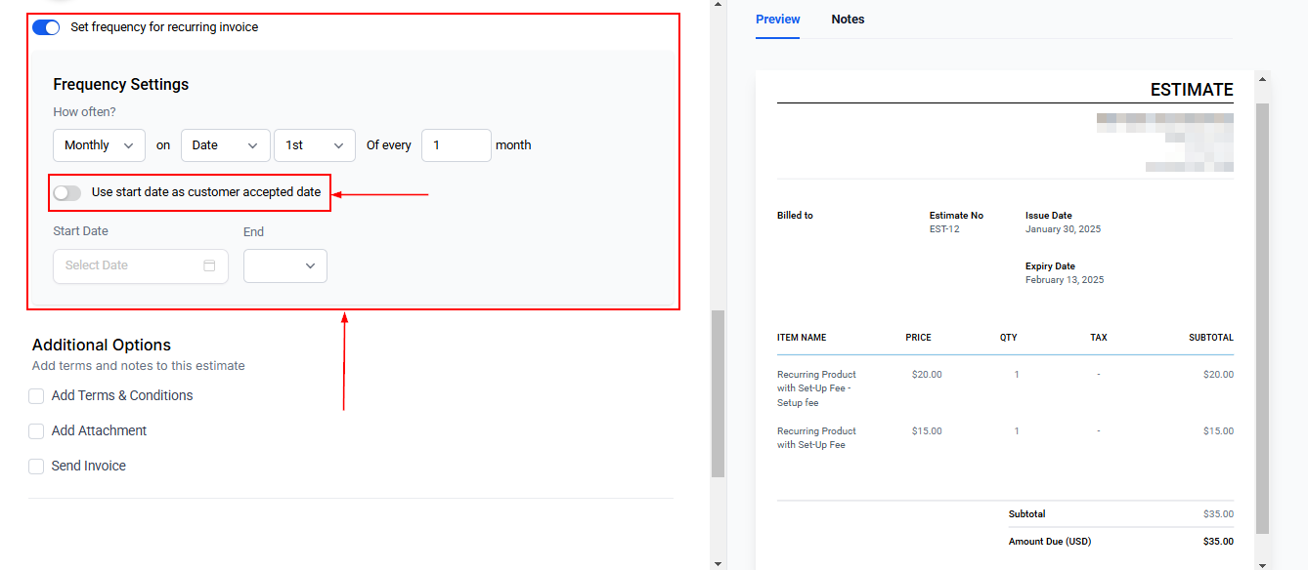Image resolution: width=1308 pixels, height=570 pixels.
Task: Click the form panel scrollbar down arrow
Action: [718, 564]
